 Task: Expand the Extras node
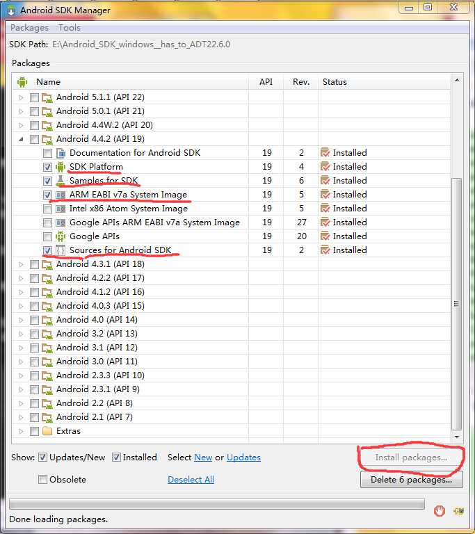21,432
